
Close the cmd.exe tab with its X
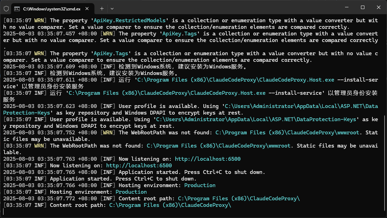coord(87,8)
